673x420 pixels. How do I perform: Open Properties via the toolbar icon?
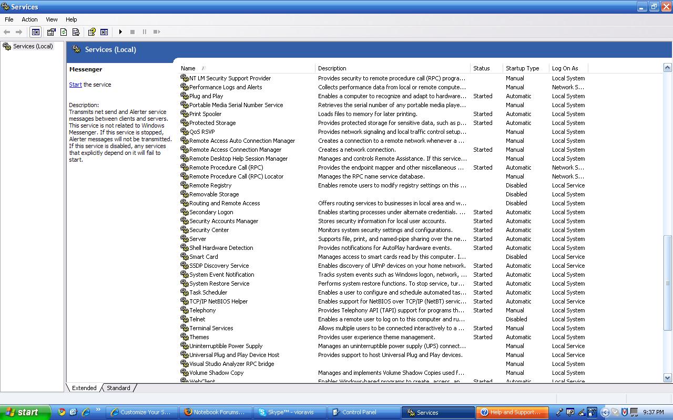[51, 32]
